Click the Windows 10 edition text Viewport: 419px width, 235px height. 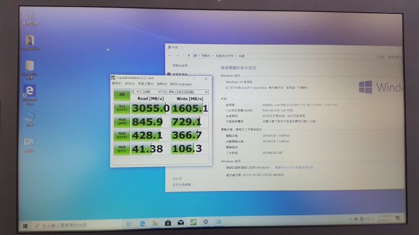pos(239,82)
